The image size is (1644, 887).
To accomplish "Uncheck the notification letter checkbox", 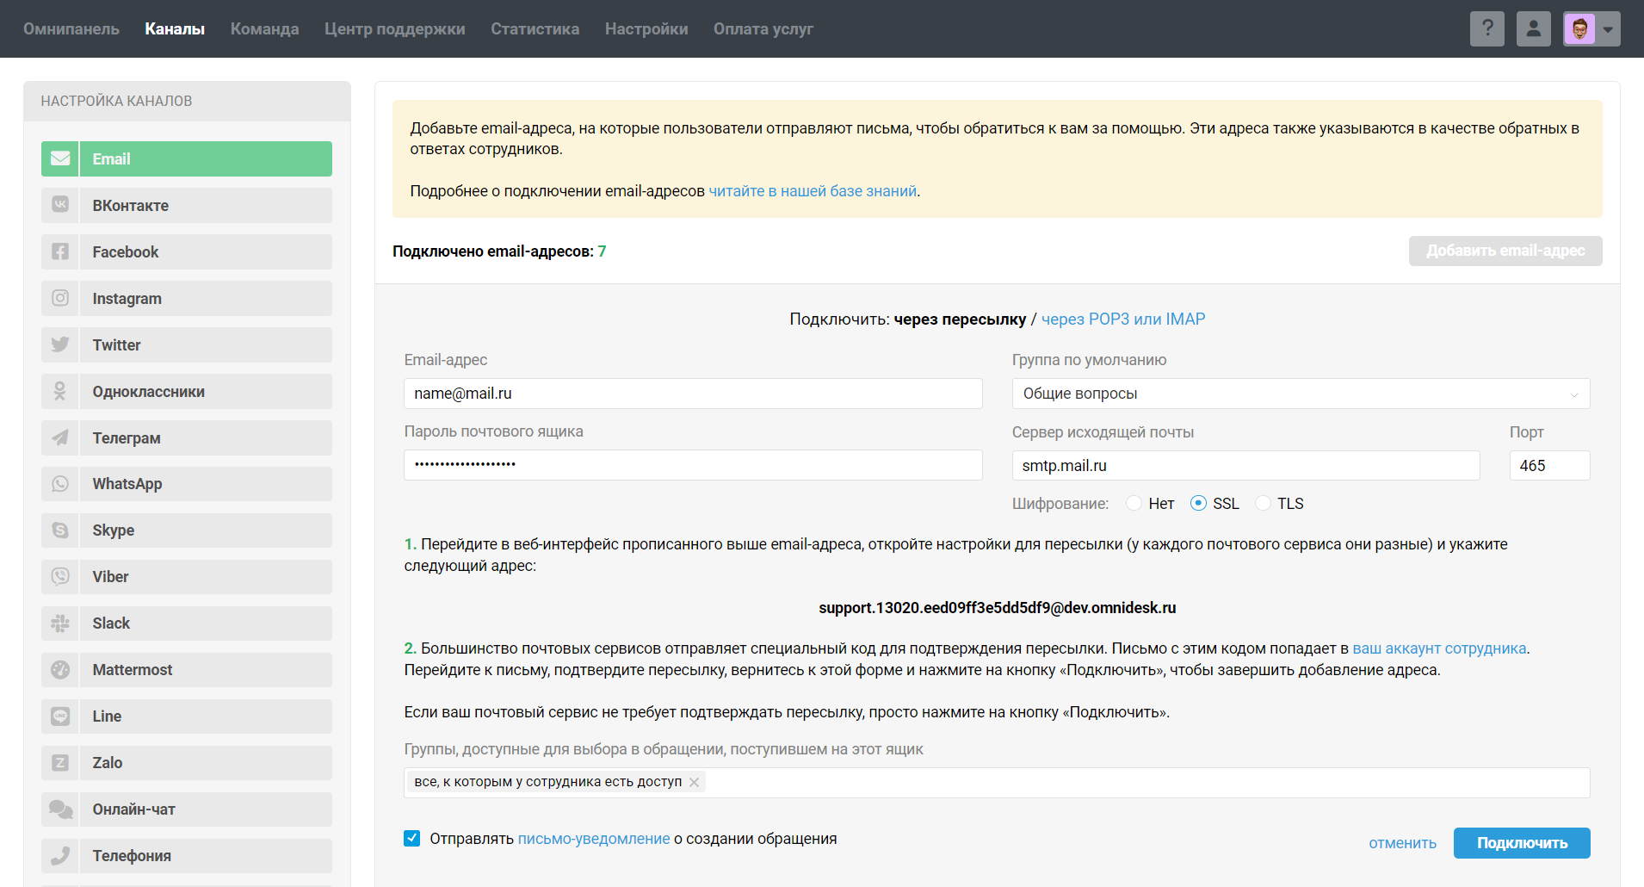I will 412,839.
